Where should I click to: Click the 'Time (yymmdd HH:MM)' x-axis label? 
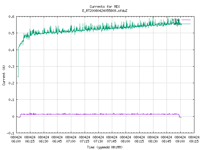click(105, 147)
